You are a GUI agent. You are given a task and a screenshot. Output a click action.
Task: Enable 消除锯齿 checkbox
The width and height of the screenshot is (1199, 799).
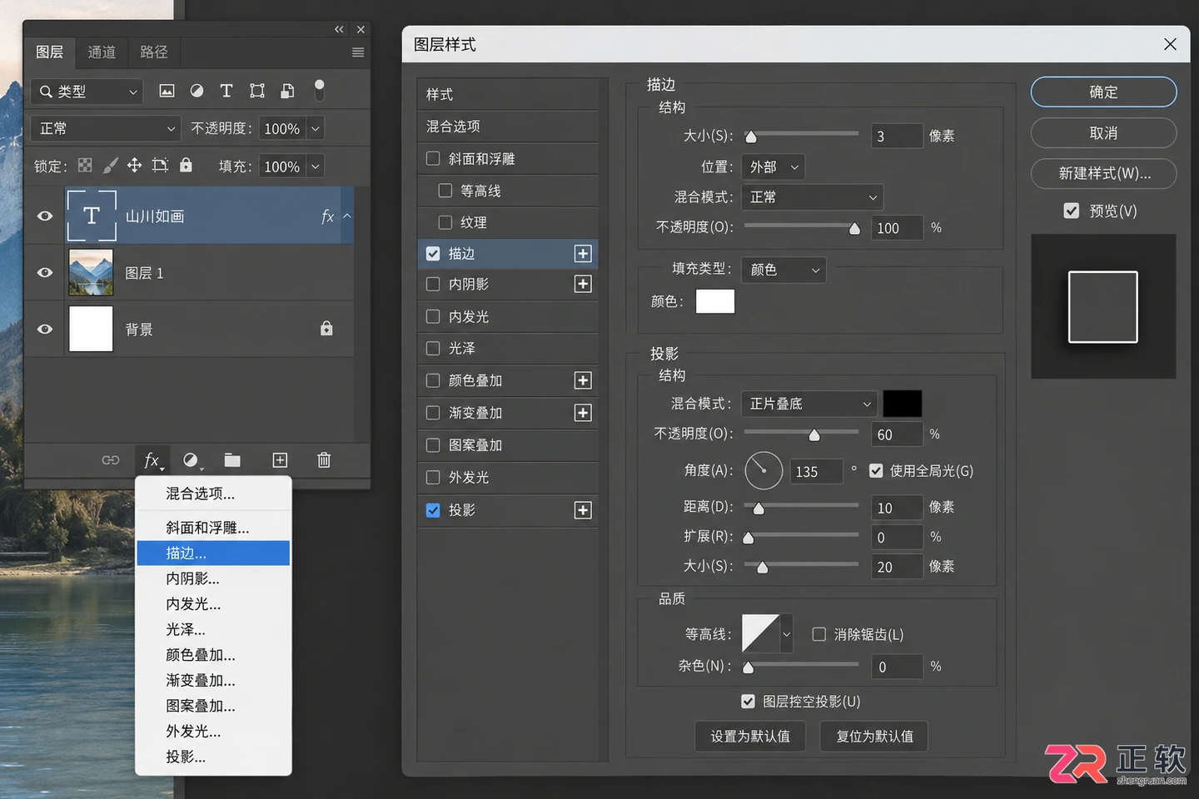tap(819, 634)
